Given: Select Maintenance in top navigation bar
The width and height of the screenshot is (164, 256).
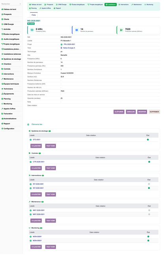Looking at the screenshot, I should point(136,5).
